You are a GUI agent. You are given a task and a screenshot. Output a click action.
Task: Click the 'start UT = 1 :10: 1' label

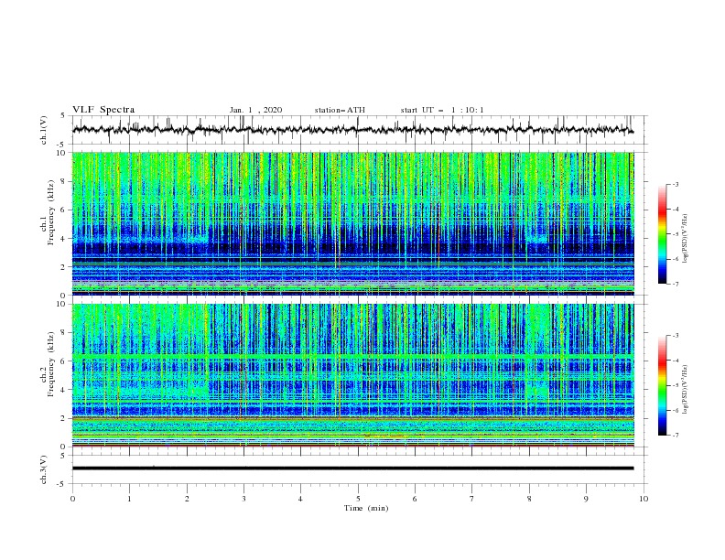[x=442, y=110]
